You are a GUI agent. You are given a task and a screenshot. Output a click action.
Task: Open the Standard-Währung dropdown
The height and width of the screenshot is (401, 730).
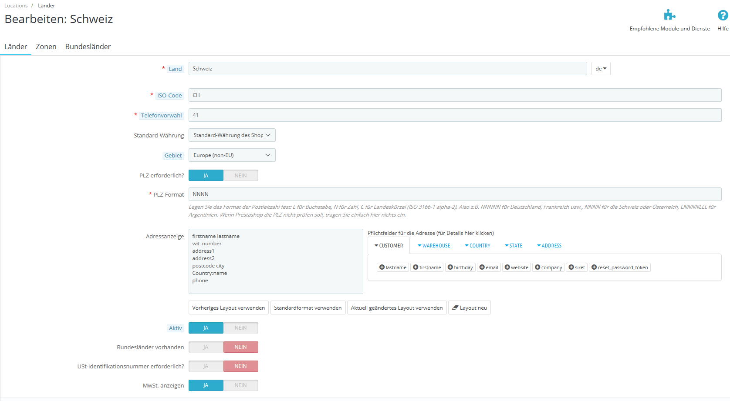[232, 135]
